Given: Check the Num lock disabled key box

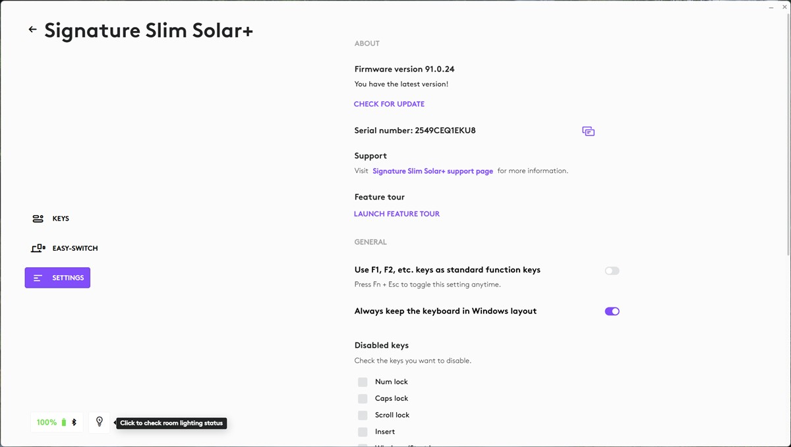Looking at the screenshot, I should pos(363,382).
